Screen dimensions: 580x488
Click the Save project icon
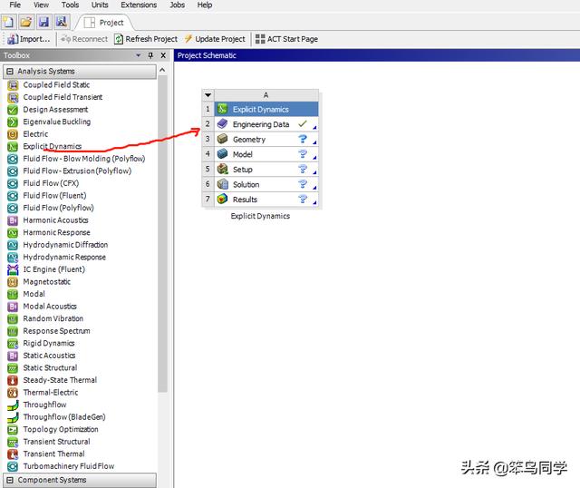pos(43,22)
